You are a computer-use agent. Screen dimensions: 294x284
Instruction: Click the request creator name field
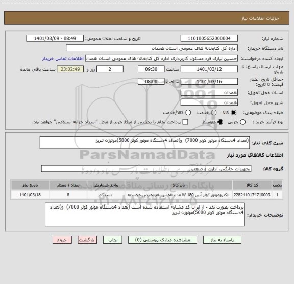coord(161,58)
